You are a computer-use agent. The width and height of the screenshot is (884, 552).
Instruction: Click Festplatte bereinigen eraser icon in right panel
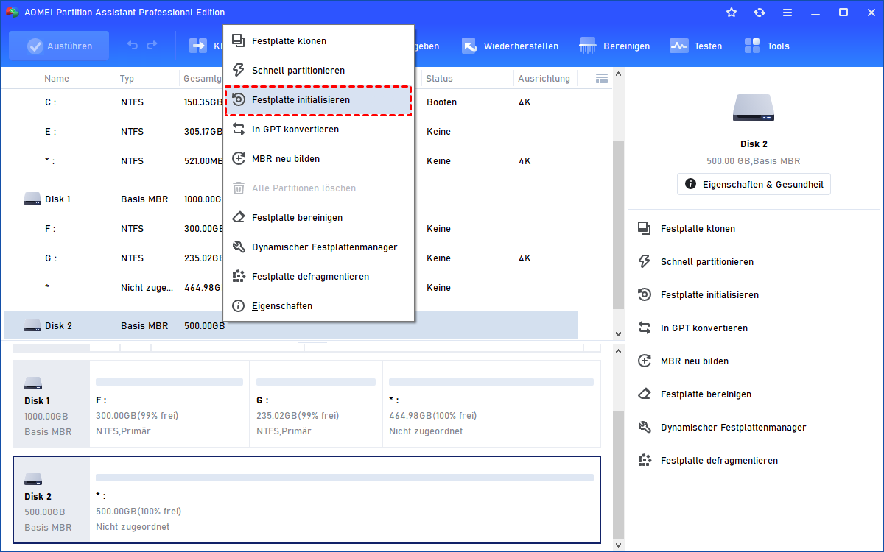point(645,394)
